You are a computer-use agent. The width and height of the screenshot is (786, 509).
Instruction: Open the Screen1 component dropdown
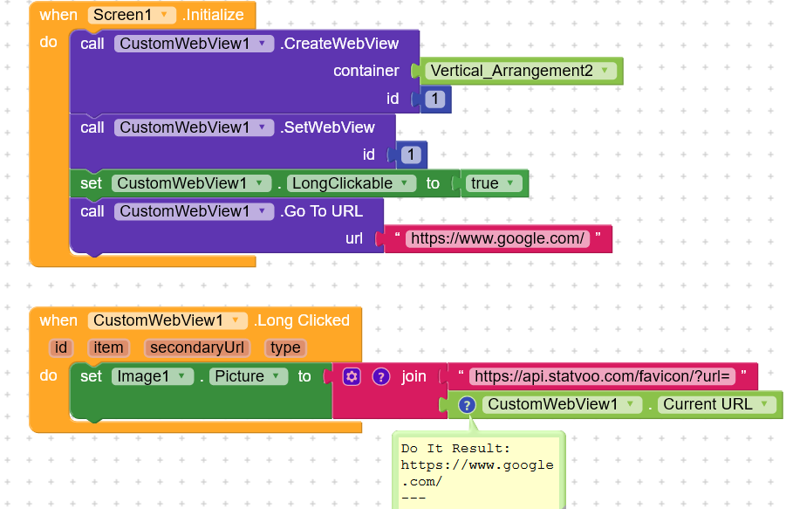click(132, 15)
